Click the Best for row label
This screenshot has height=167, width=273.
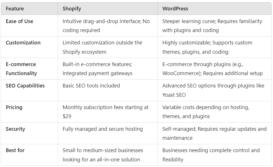(x=15, y=150)
